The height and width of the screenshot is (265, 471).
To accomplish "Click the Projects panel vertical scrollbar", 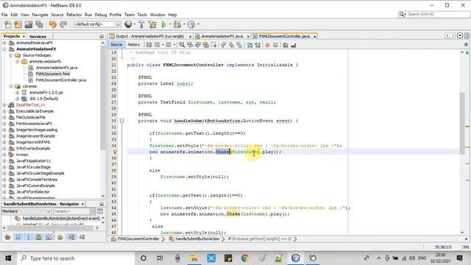I will click(x=103, y=119).
